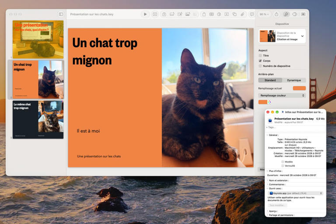The image size is (336, 224).
Task: Open the Format inspector paintbrush icon
Action: pos(286,14)
